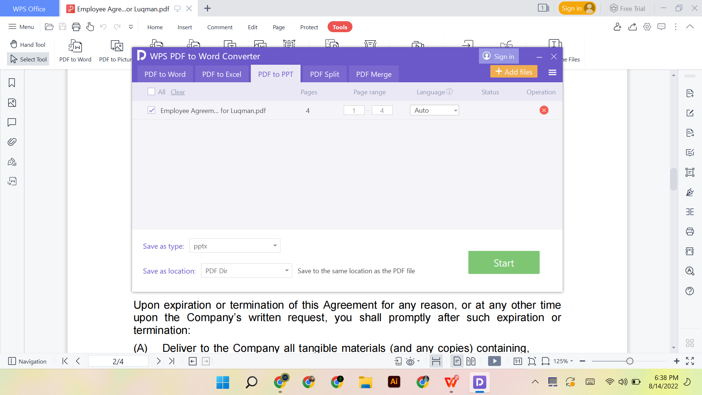Open the Auto language dropdown
702x395 pixels.
(456, 110)
